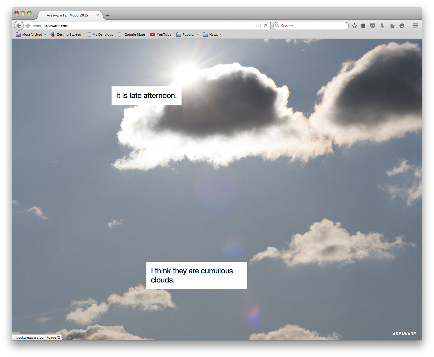Open the Google Maps bookmark
This screenshot has width=434, height=357.
click(x=132, y=35)
